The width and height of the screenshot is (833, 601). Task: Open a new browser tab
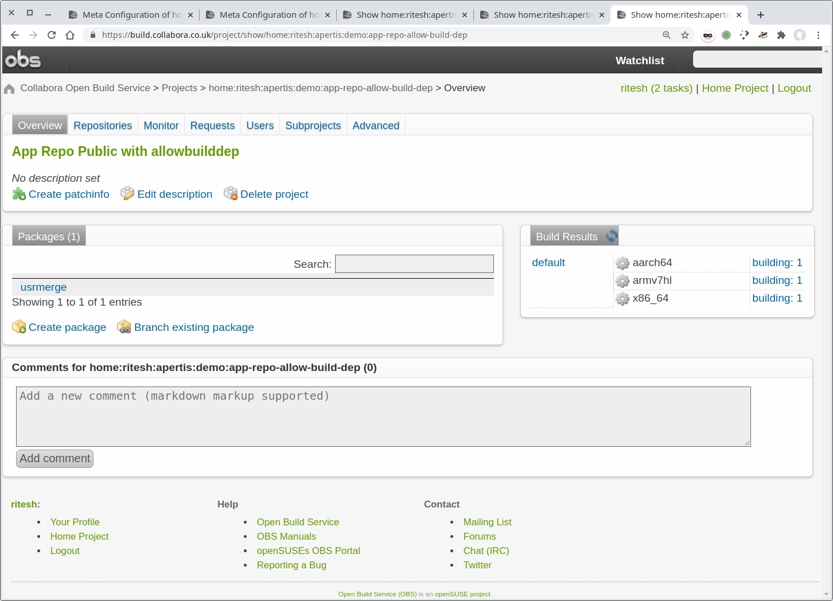click(761, 15)
